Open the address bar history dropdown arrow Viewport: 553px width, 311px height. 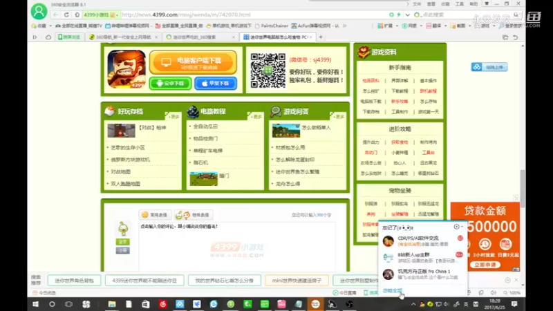(x=408, y=15)
